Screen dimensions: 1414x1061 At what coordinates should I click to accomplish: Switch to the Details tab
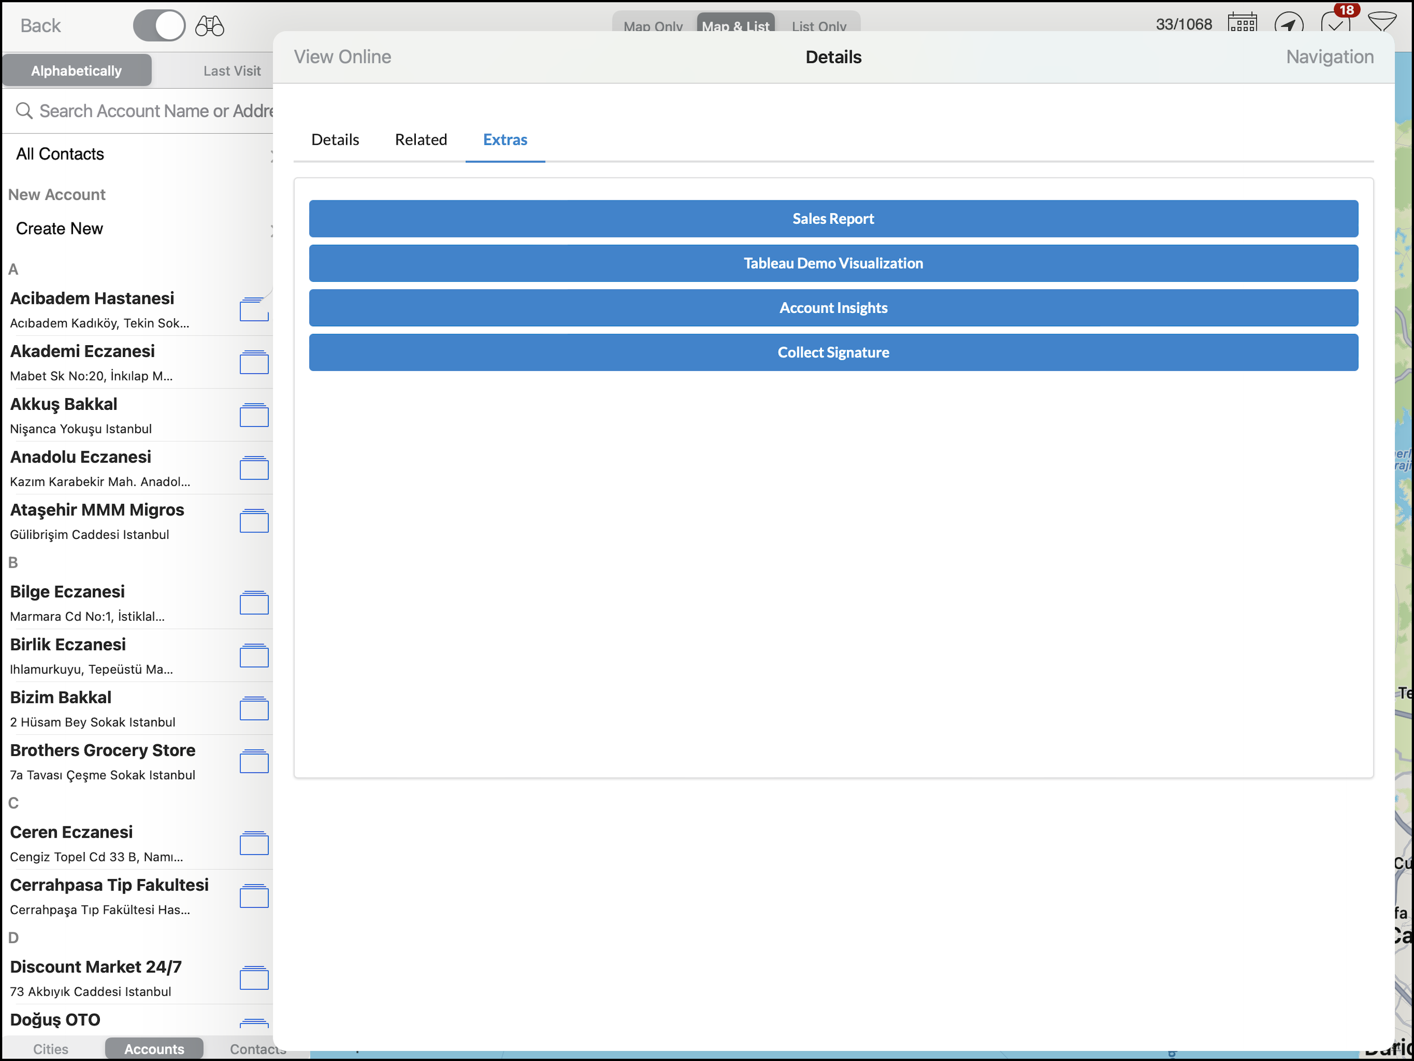(x=335, y=139)
